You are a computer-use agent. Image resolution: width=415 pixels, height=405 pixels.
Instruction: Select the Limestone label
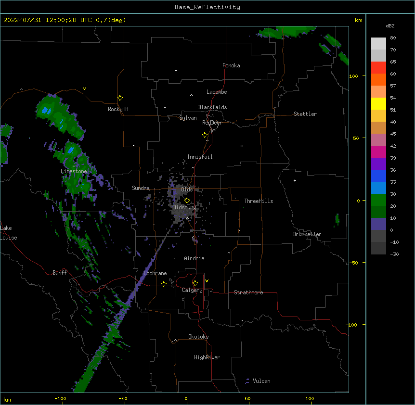pyautogui.click(x=74, y=171)
